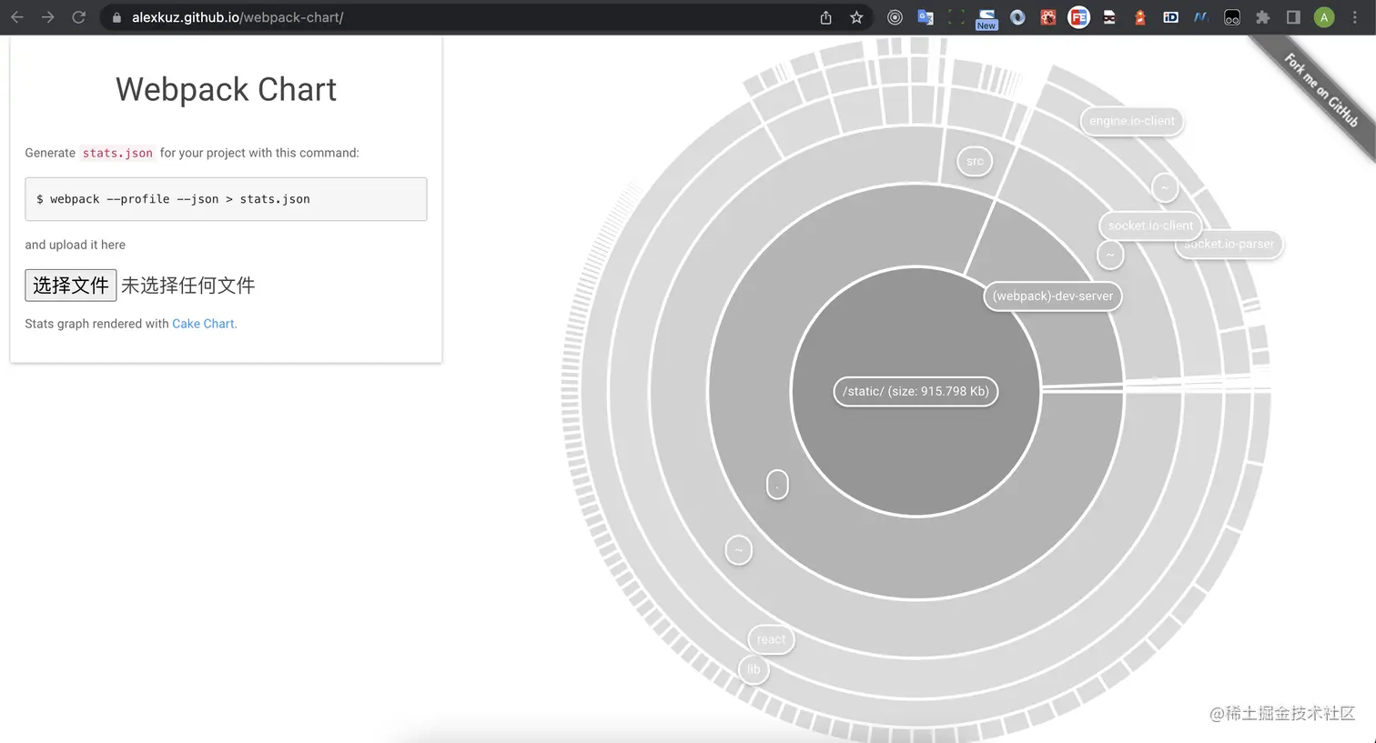Image resolution: width=1376 pixels, height=743 pixels.
Task: Select the src chart segment label
Action: (x=975, y=162)
